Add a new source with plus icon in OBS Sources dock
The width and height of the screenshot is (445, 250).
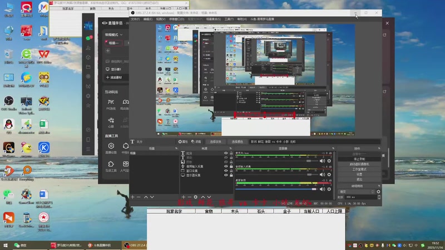tap(184, 197)
